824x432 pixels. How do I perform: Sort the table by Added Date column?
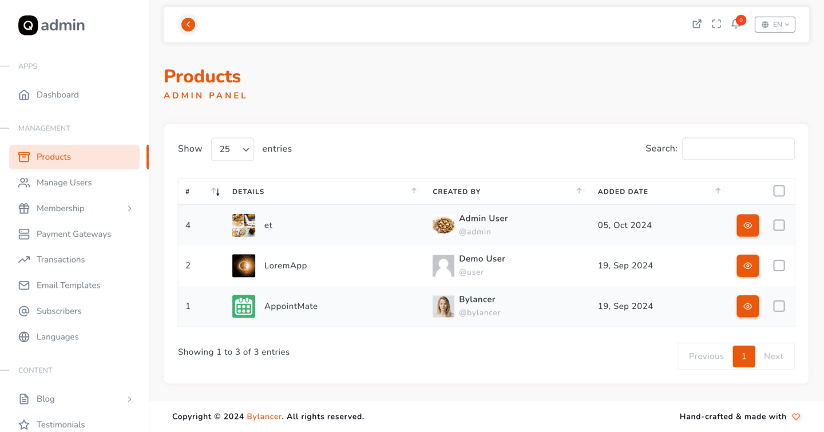tap(623, 192)
